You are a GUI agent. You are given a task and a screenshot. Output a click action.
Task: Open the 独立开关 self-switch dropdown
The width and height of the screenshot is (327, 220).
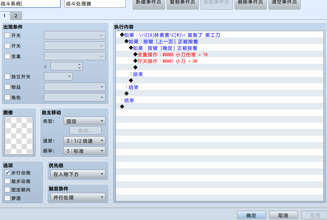[x=58, y=76]
